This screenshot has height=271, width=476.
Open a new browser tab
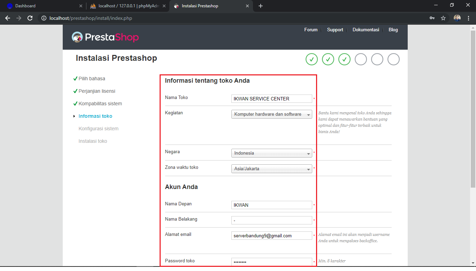(x=261, y=6)
